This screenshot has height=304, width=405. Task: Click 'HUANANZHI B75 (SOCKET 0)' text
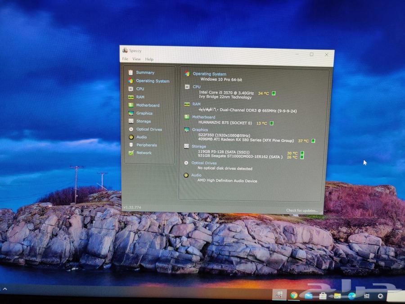225,123
